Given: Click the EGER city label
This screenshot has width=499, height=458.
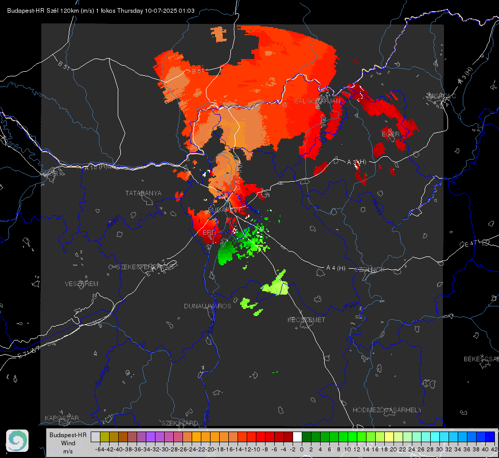Looking at the screenshot, I should [x=390, y=134].
